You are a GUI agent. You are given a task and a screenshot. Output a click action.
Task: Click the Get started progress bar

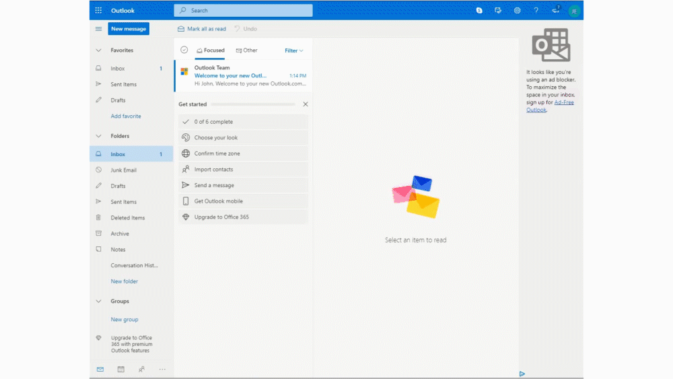[253, 104]
